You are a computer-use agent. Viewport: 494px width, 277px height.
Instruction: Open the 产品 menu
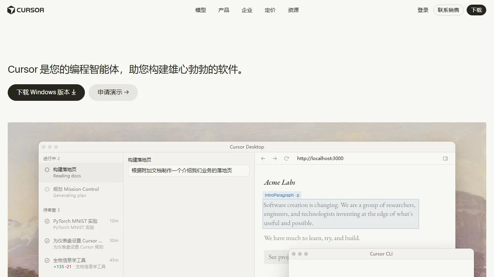(x=224, y=10)
